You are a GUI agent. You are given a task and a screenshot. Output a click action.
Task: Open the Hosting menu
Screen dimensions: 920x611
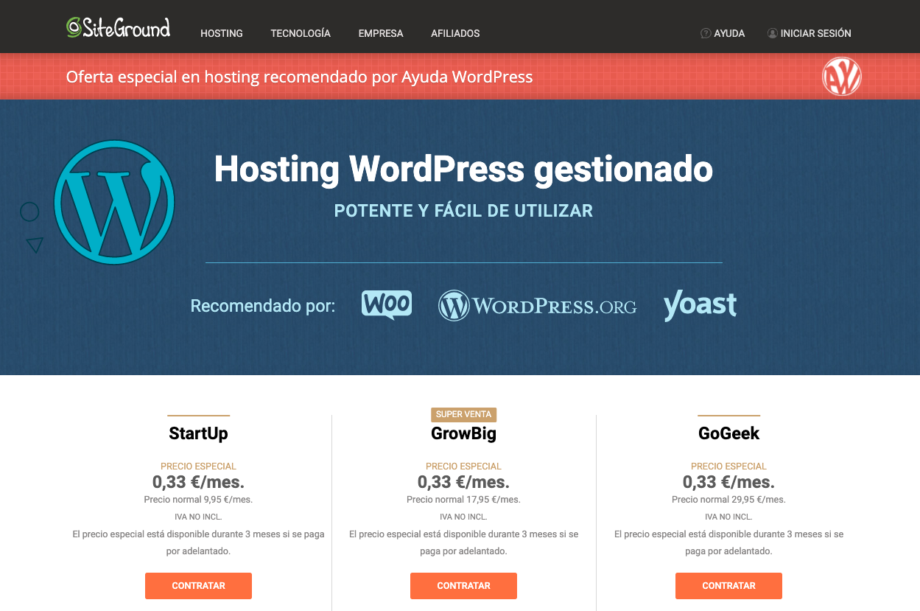click(222, 33)
